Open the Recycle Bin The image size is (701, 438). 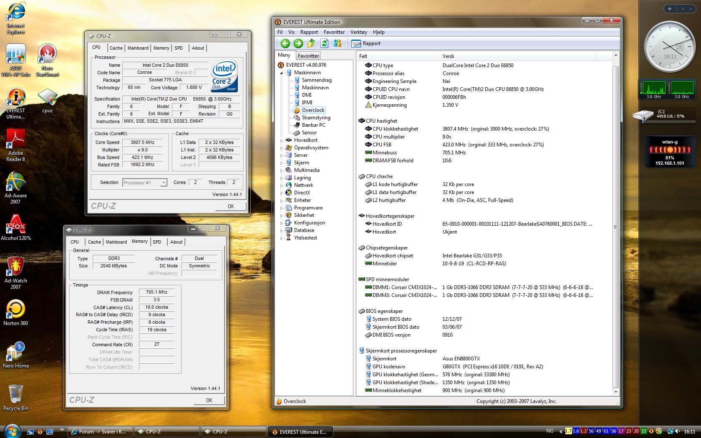click(15, 398)
